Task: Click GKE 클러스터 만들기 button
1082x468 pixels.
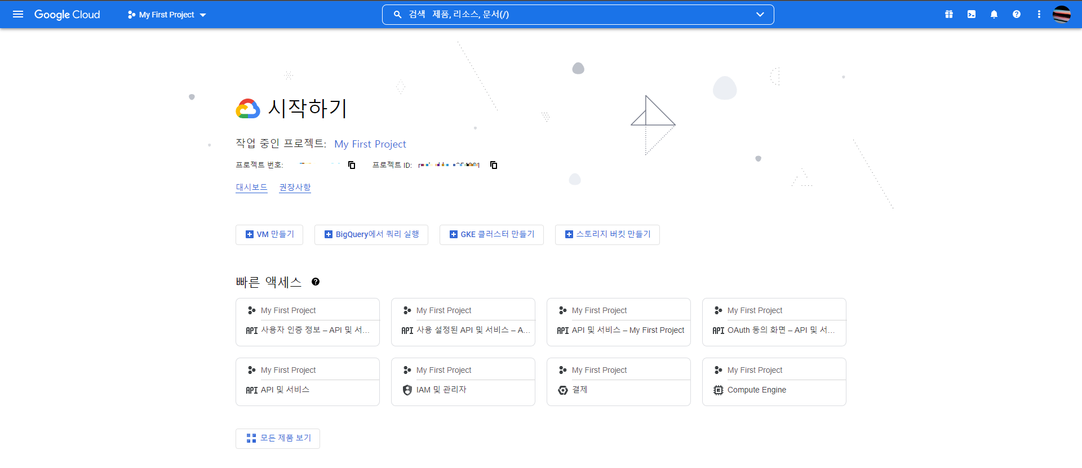Action: coord(491,235)
